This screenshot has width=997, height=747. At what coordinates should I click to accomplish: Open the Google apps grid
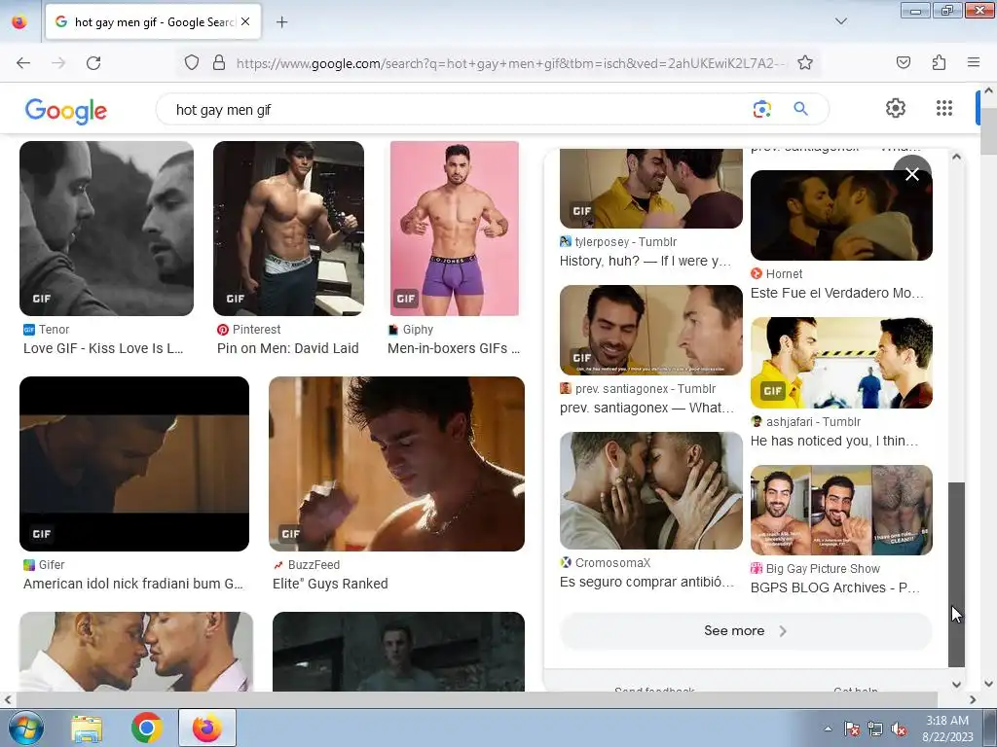[944, 108]
